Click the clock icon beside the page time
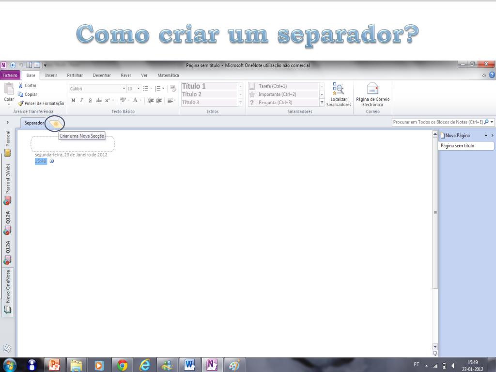The image size is (496, 372). pyautogui.click(x=52, y=161)
